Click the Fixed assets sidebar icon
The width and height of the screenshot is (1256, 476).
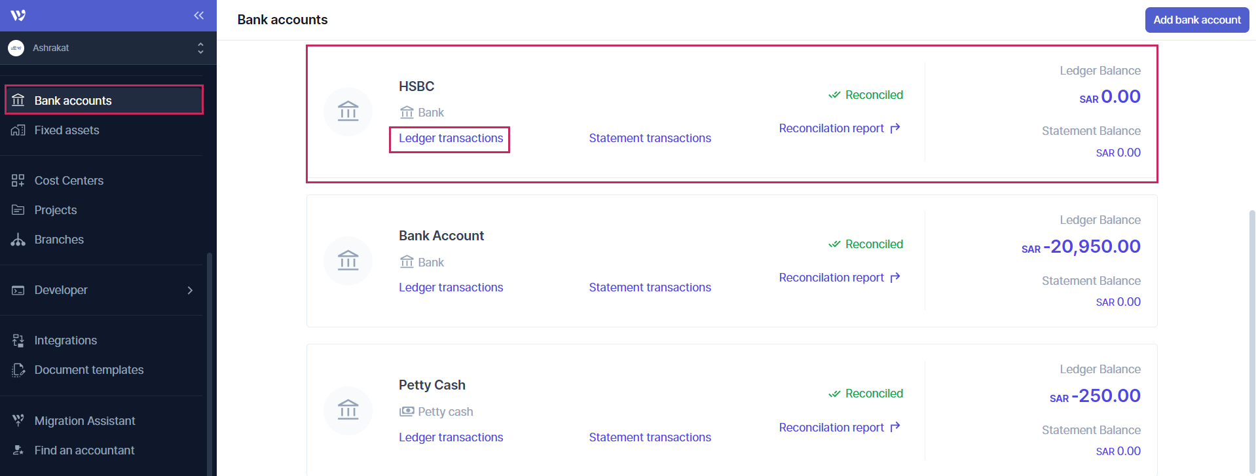18,130
